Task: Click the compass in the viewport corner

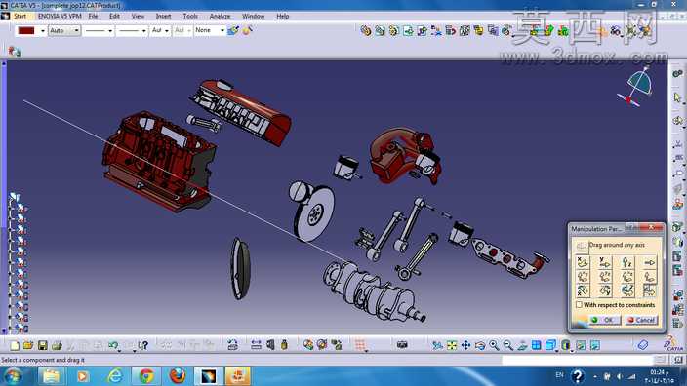Action: coord(636,88)
